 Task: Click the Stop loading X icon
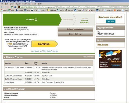coord(8,7)
